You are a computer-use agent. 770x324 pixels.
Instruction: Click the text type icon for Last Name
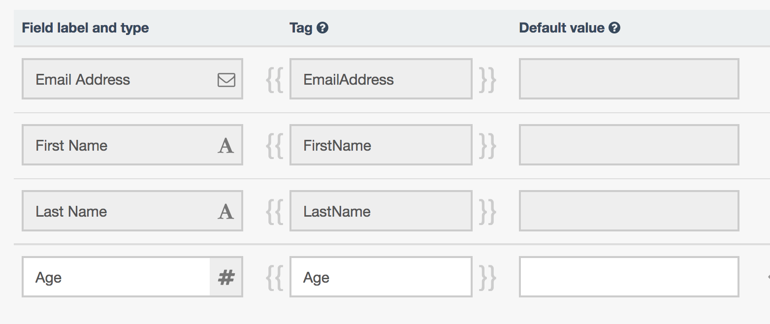(225, 212)
